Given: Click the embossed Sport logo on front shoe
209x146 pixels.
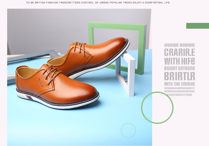Looking at the screenshot, I should click(x=40, y=83).
